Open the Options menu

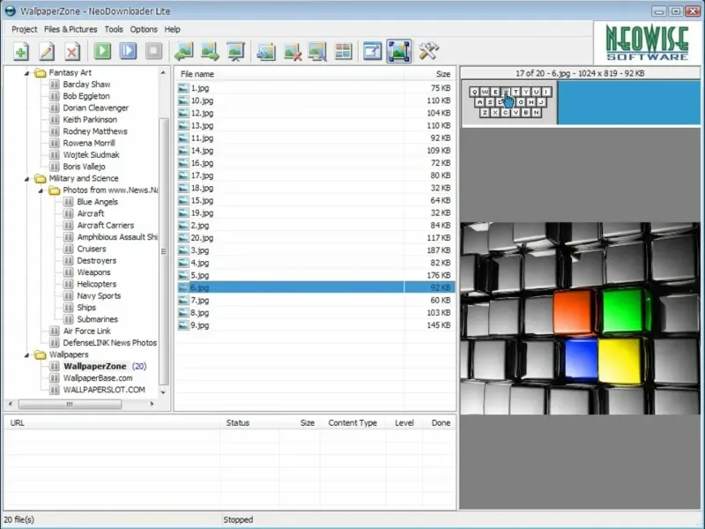(144, 29)
